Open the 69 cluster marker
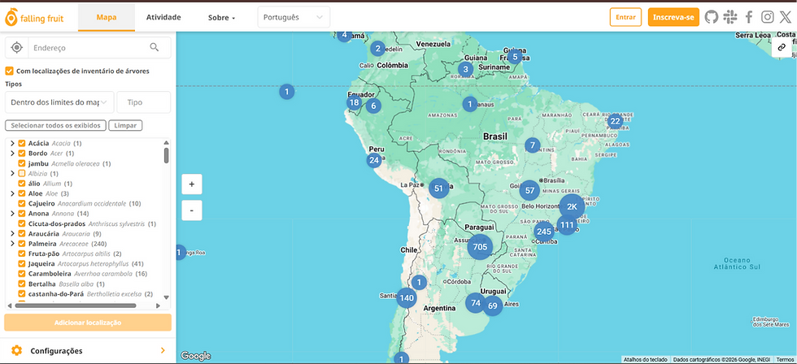The width and height of the screenshot is (797, 364). pos(493,305)
